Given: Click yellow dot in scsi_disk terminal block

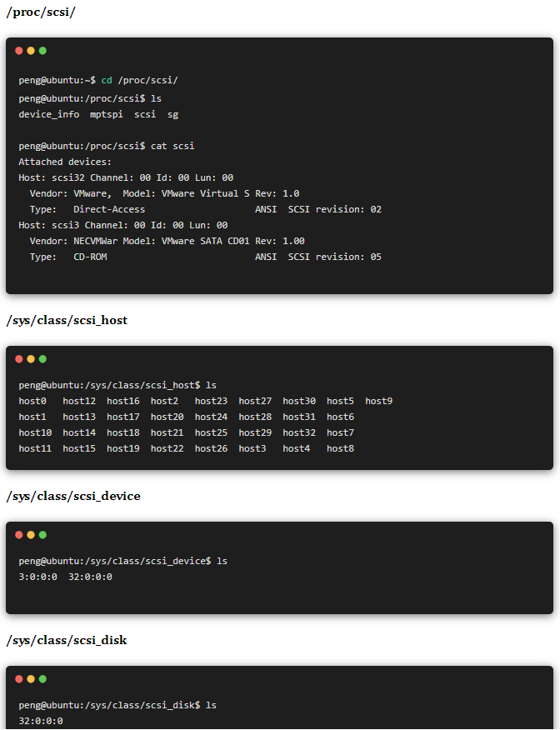Looking at the screenshot, I should (x=31, y=679).
